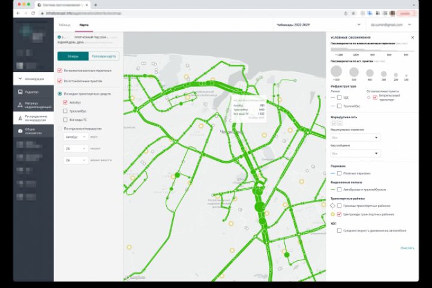Click the bus icon beside Редактор

click(x=20, y=92)
